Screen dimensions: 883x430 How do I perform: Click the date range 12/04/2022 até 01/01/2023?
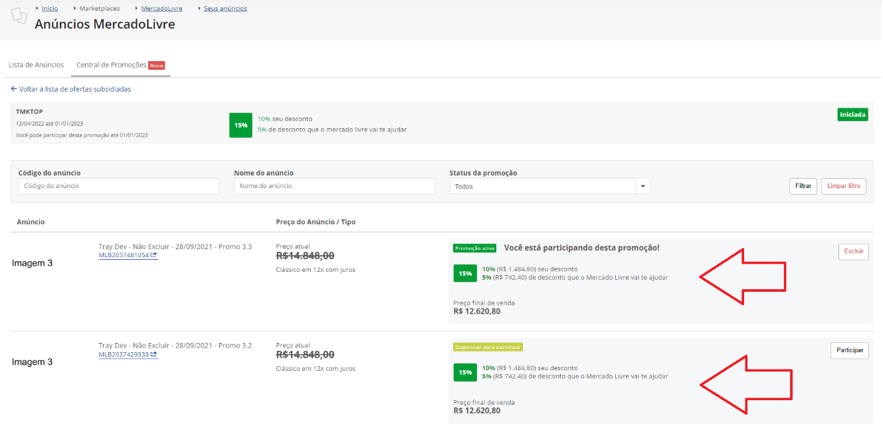pyautogui.click(x=49, y=124)
